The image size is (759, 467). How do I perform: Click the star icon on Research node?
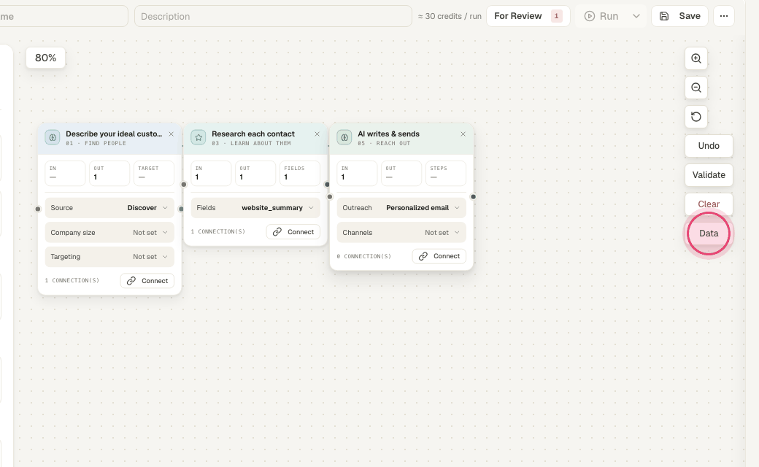199,137
